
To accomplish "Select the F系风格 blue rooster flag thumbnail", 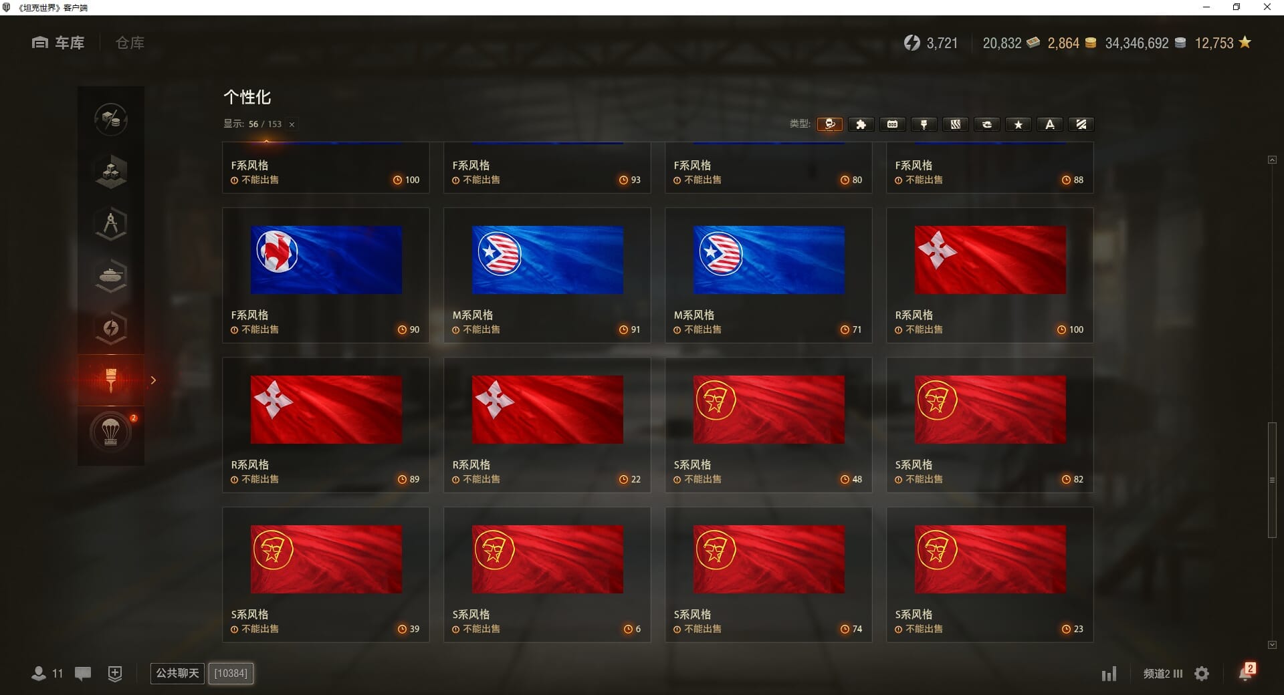I will pyautogui.click(x=326, y=260).
